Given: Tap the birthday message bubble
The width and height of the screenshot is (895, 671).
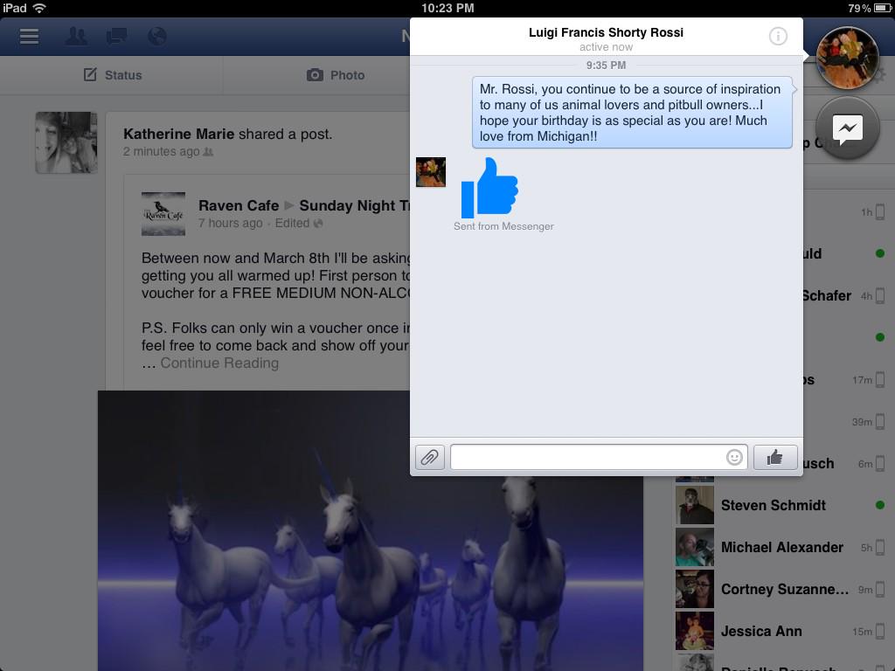Looking at the screenshot, I should coord(633,113).
